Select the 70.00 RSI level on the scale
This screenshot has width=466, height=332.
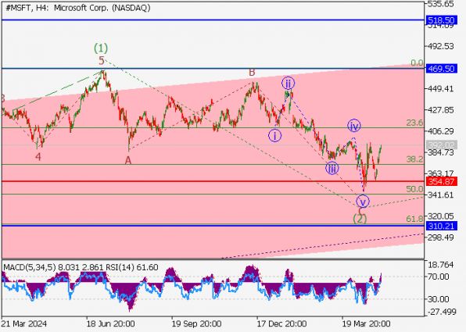[x=438, y=277]
